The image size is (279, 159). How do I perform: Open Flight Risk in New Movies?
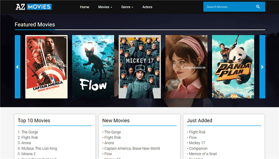tap(112, 137)
